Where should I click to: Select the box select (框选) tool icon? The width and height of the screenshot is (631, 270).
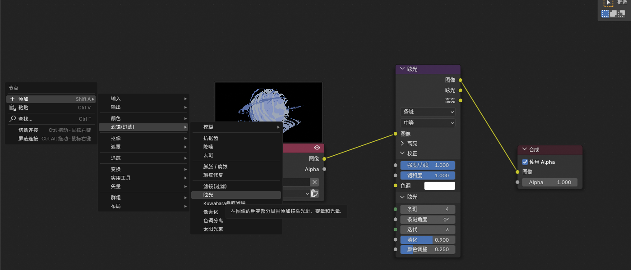[x=608, y=3]
